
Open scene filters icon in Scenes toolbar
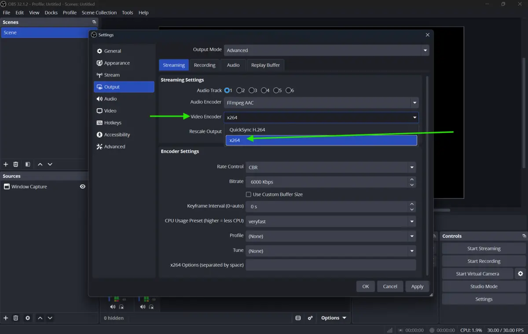[28, 164]
